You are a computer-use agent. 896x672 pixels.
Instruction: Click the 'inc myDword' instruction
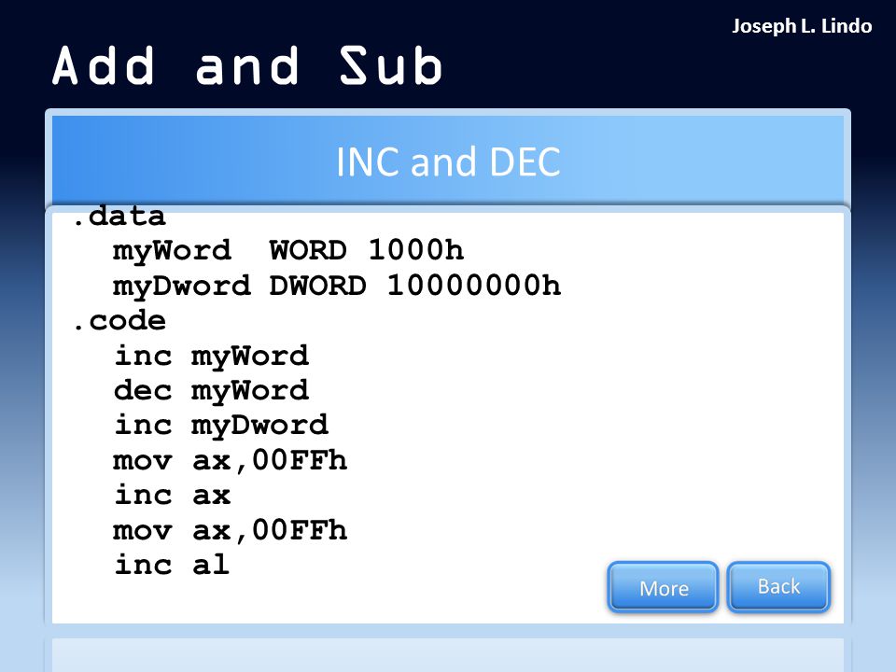click(x=220, y=426)
